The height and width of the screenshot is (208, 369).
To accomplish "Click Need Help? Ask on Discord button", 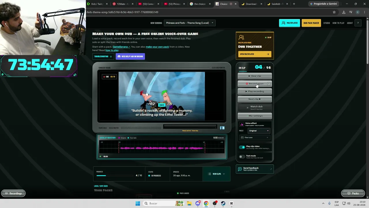I will 130,56.
